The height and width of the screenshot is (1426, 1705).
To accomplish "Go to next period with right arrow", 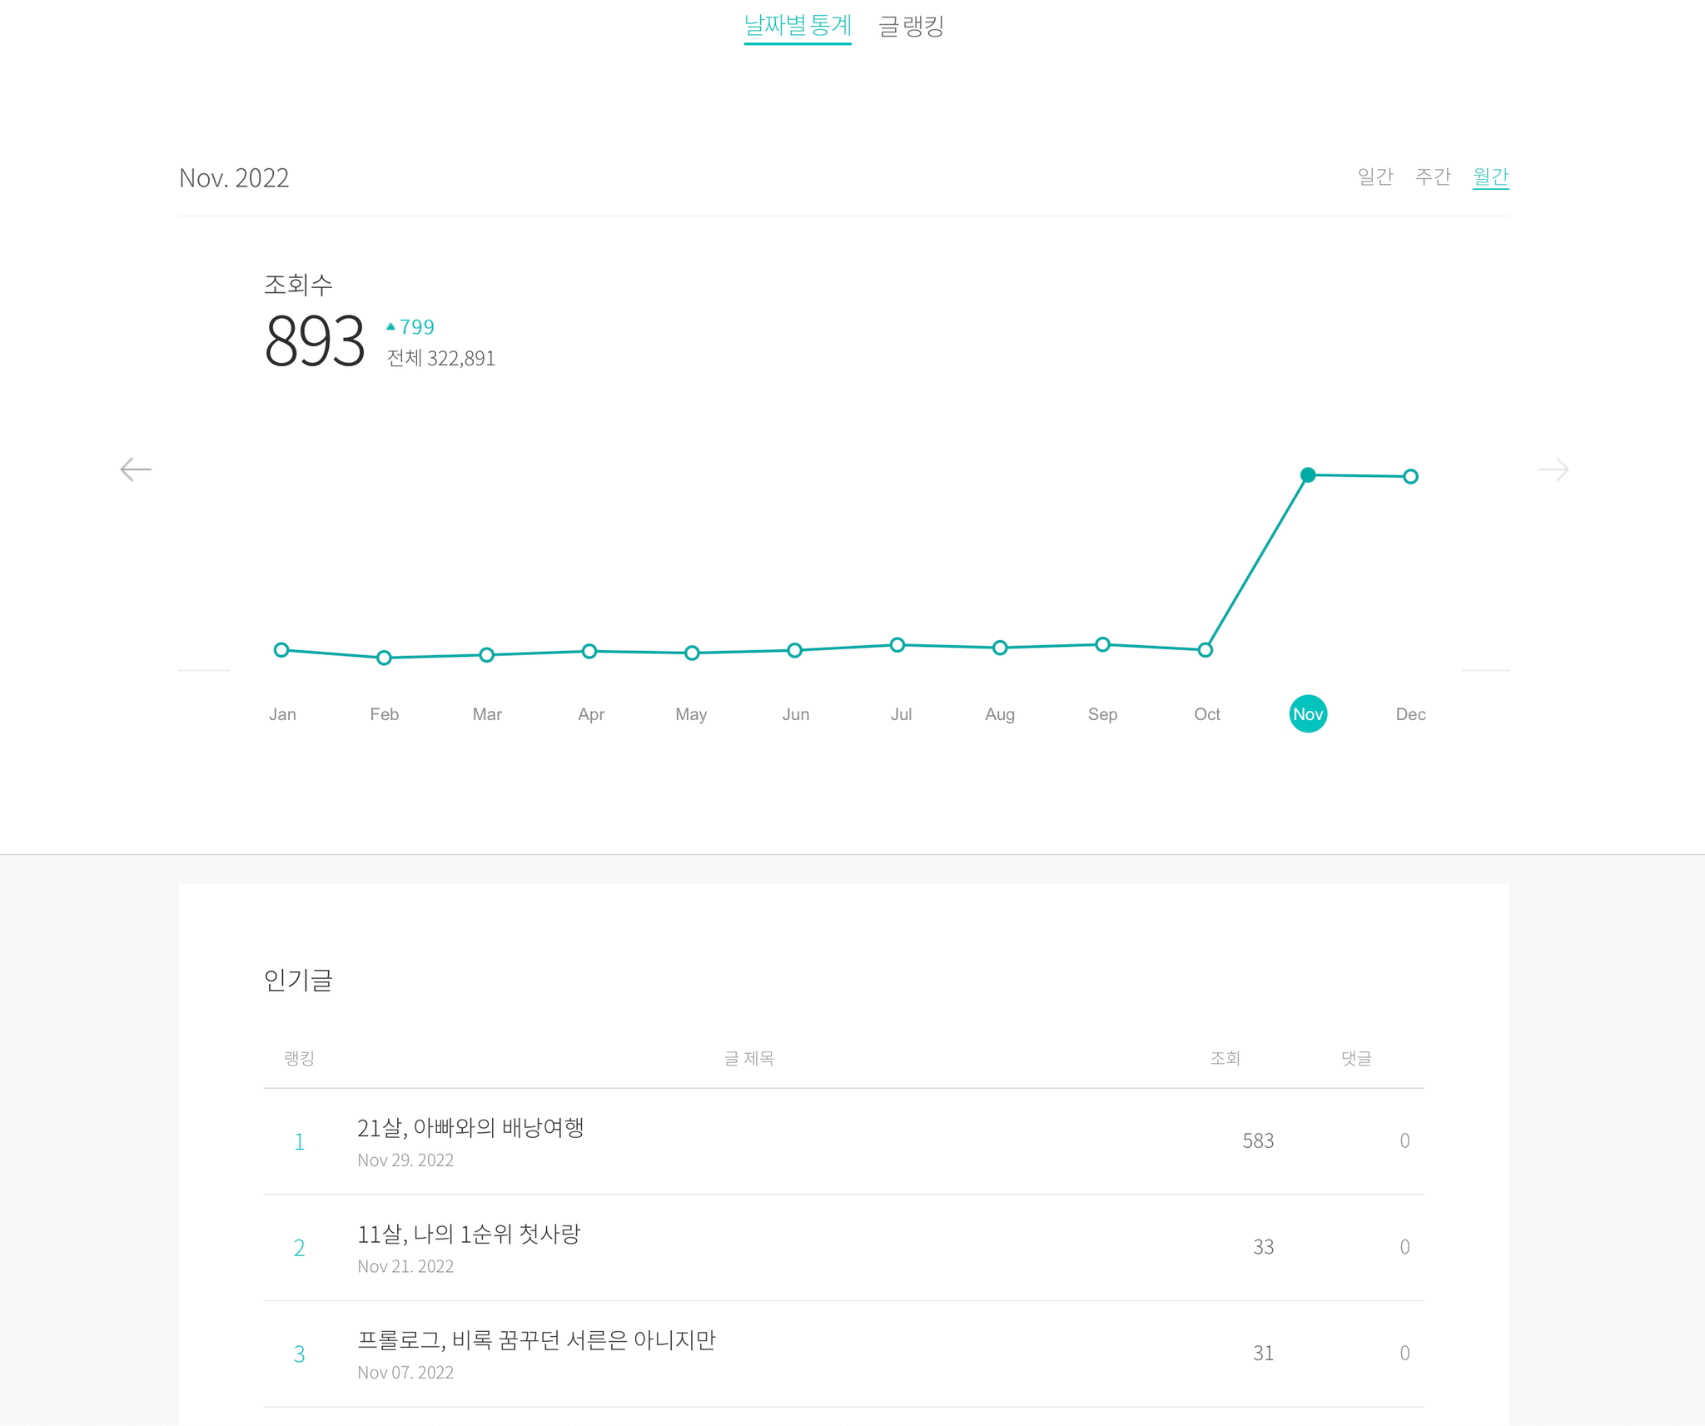I will pos(1553,470).
